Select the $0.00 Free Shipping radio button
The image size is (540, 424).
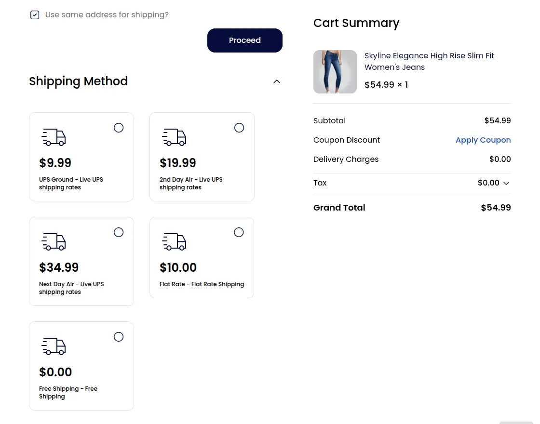click(119, 337)
